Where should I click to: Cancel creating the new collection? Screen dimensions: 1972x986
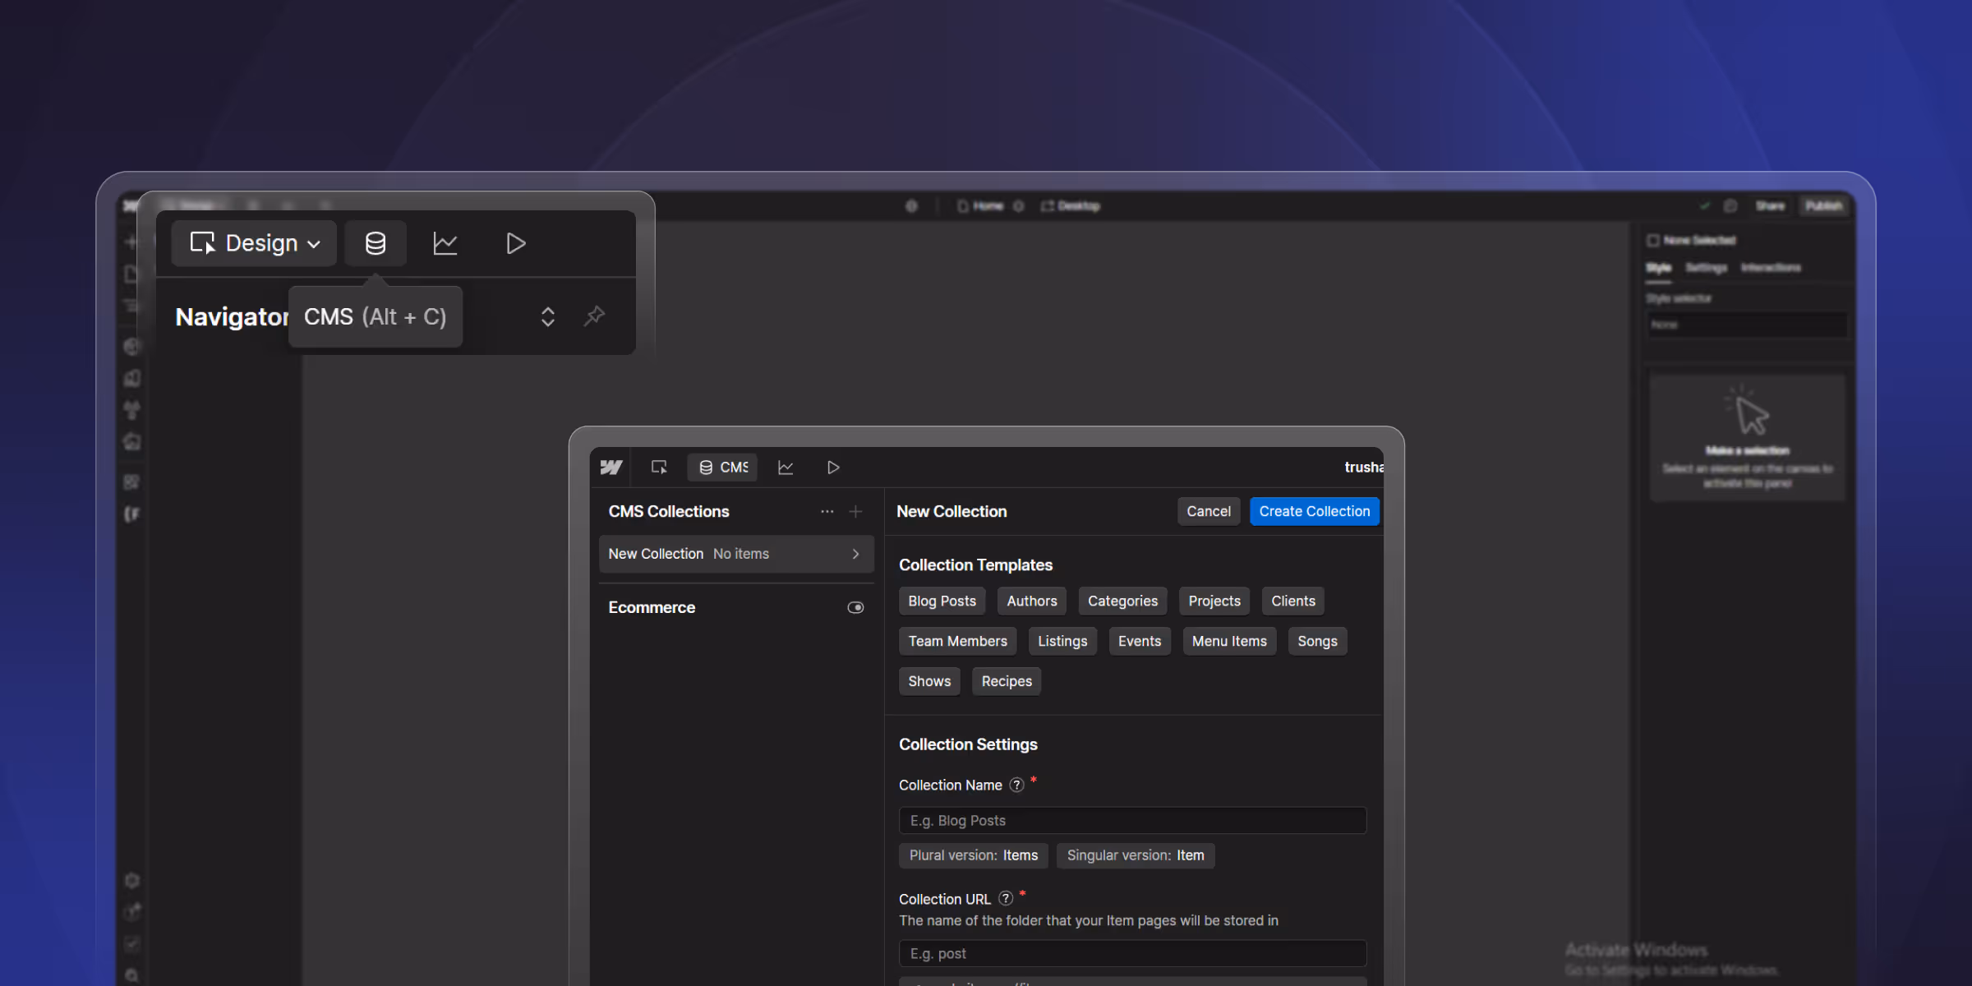click(1209, 511)
